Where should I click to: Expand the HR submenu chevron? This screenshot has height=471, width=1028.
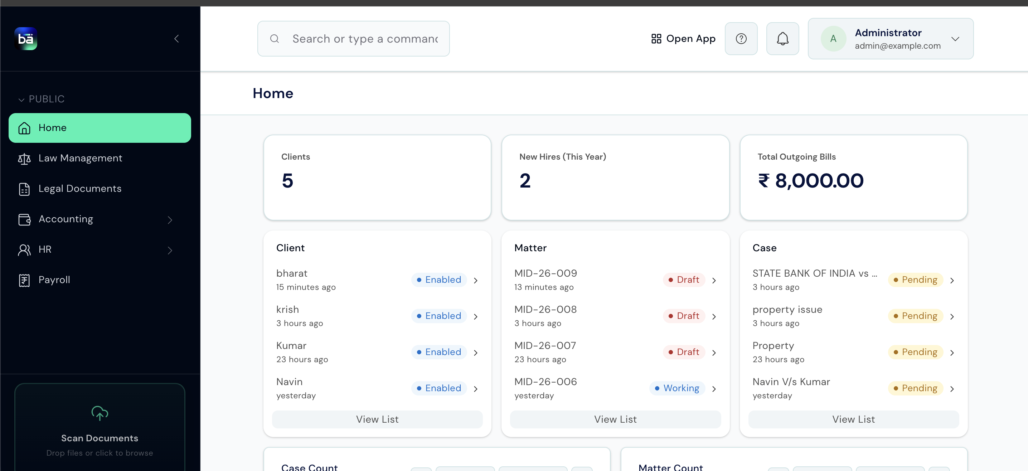pos(170,250)
